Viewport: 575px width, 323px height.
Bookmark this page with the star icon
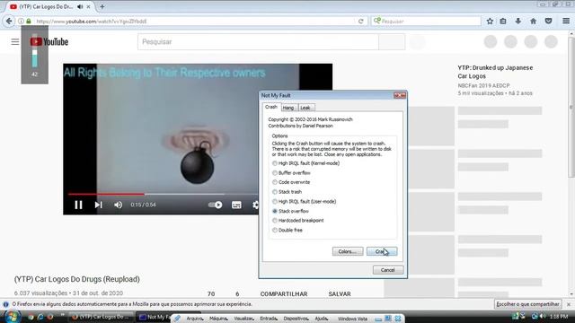(490, 22)
